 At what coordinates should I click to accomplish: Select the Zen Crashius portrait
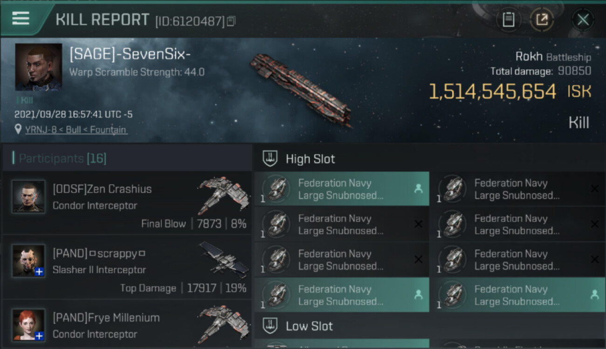pyautogui.click(x=28, y=196)
